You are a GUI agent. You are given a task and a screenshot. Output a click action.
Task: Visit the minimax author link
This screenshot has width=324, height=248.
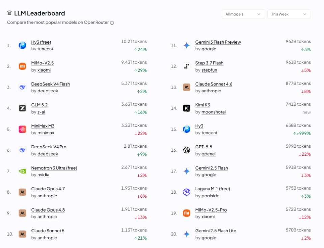[46, 133]
